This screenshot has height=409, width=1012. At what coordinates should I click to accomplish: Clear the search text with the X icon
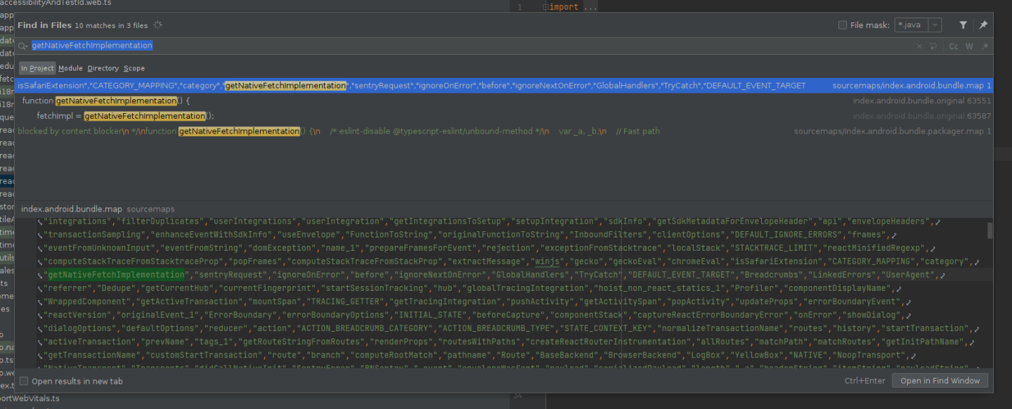[919, 46]
